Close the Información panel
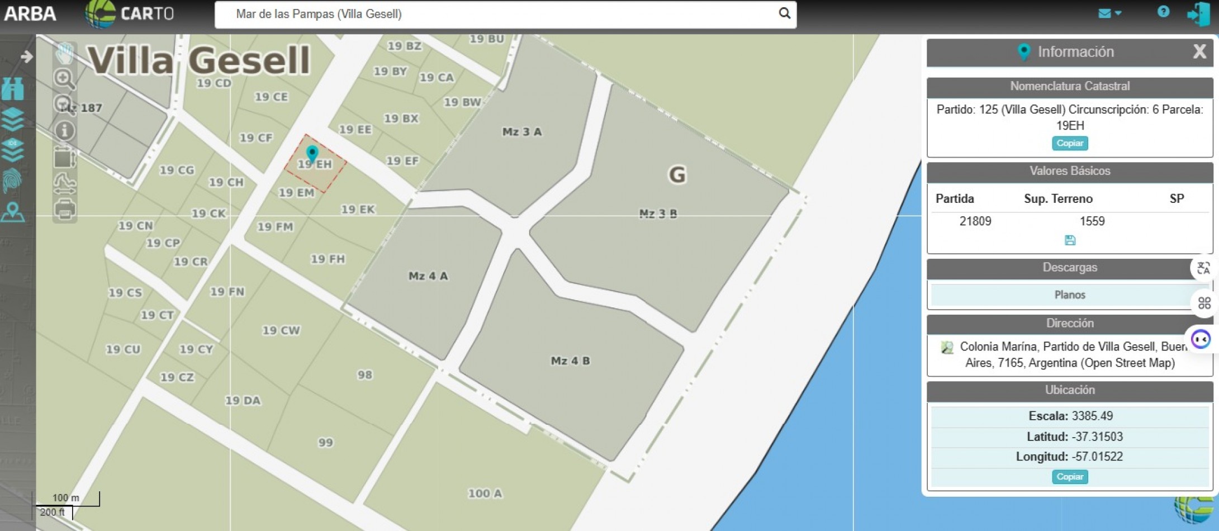1219x531 pixels. click(x=1199, y=51)
